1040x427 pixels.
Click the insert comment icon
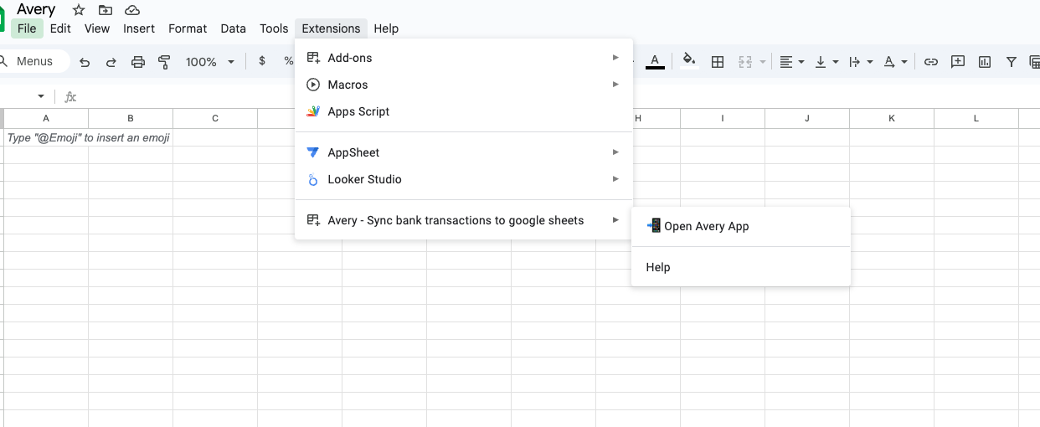point(958,62)
